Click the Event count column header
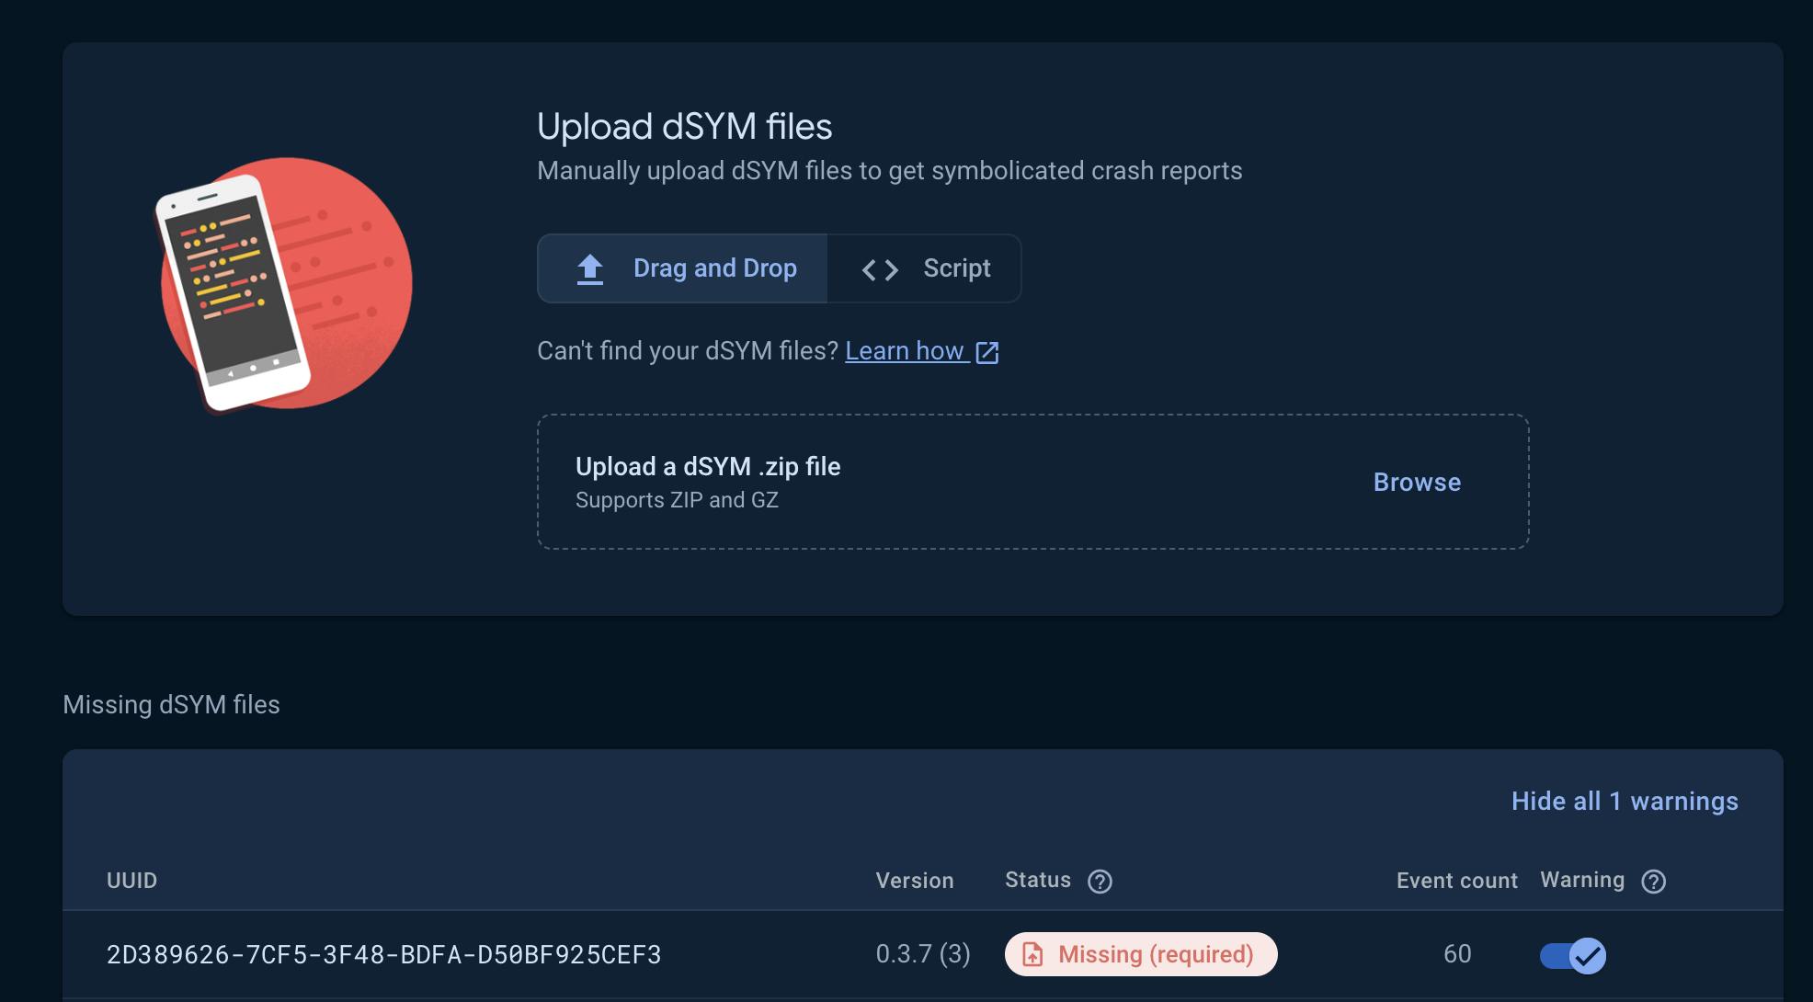This screenshot has height=1002, width=1813. tap(1456, 881)
